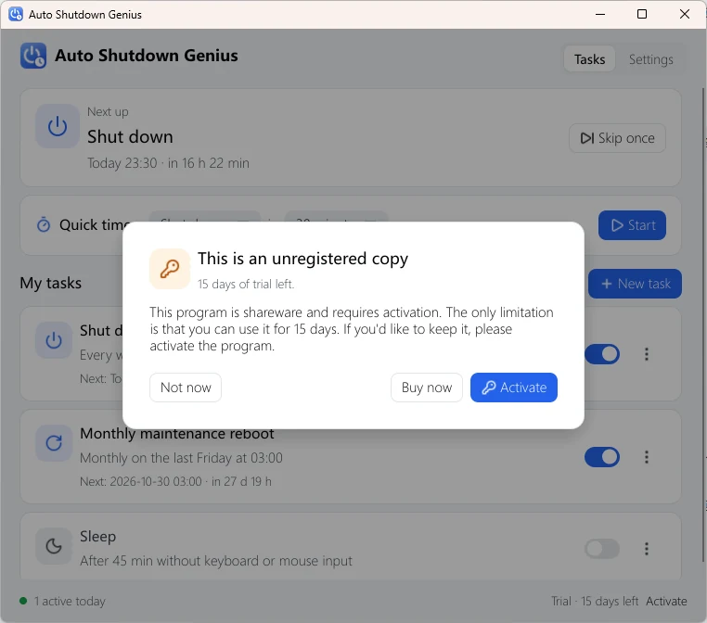Click the "1 active today" status text
The width and height of the screenshot is (707, 623).
70,601
